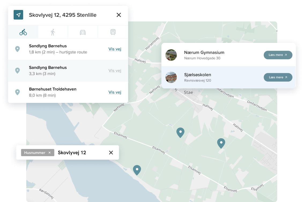Image resolution: width=304 pixels, height=202 pixels.
Task: Click location pin icon for Børnehuset Troldehaven
Action: [17, 92]
